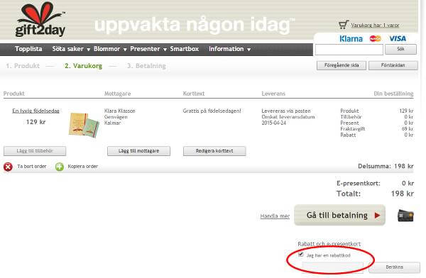Click the Kopiera order text
426x278 pixels.
pyautogui.click(x=83, y=167)
